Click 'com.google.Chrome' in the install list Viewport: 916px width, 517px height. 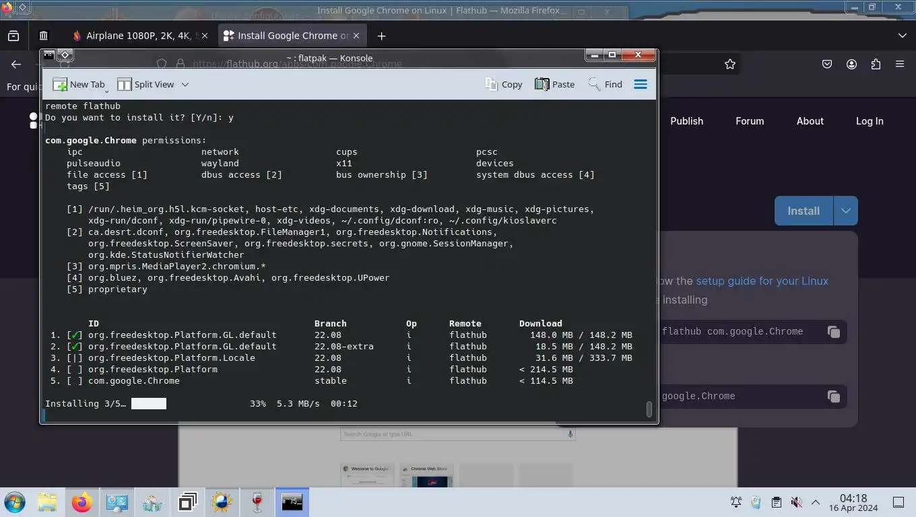coord(133,380)
